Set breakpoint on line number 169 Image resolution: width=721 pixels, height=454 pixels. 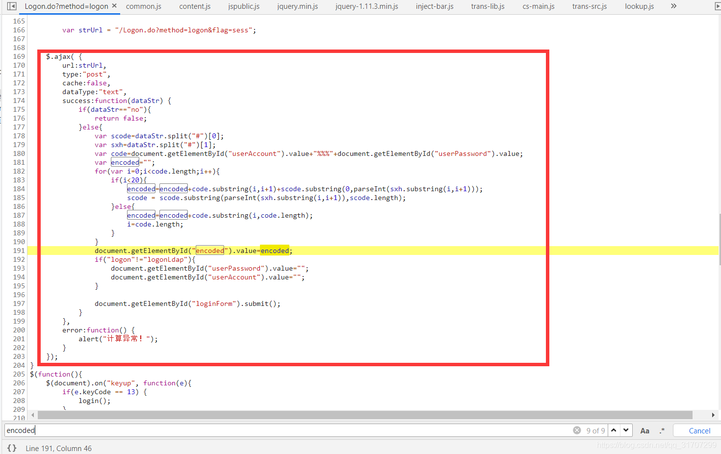(19, 56)
